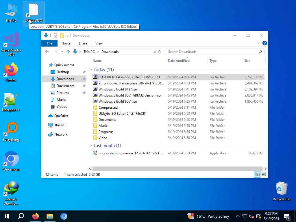Select Windows 8 Build 8437.iso file
The image size is (296, 222).
[118, 89]
